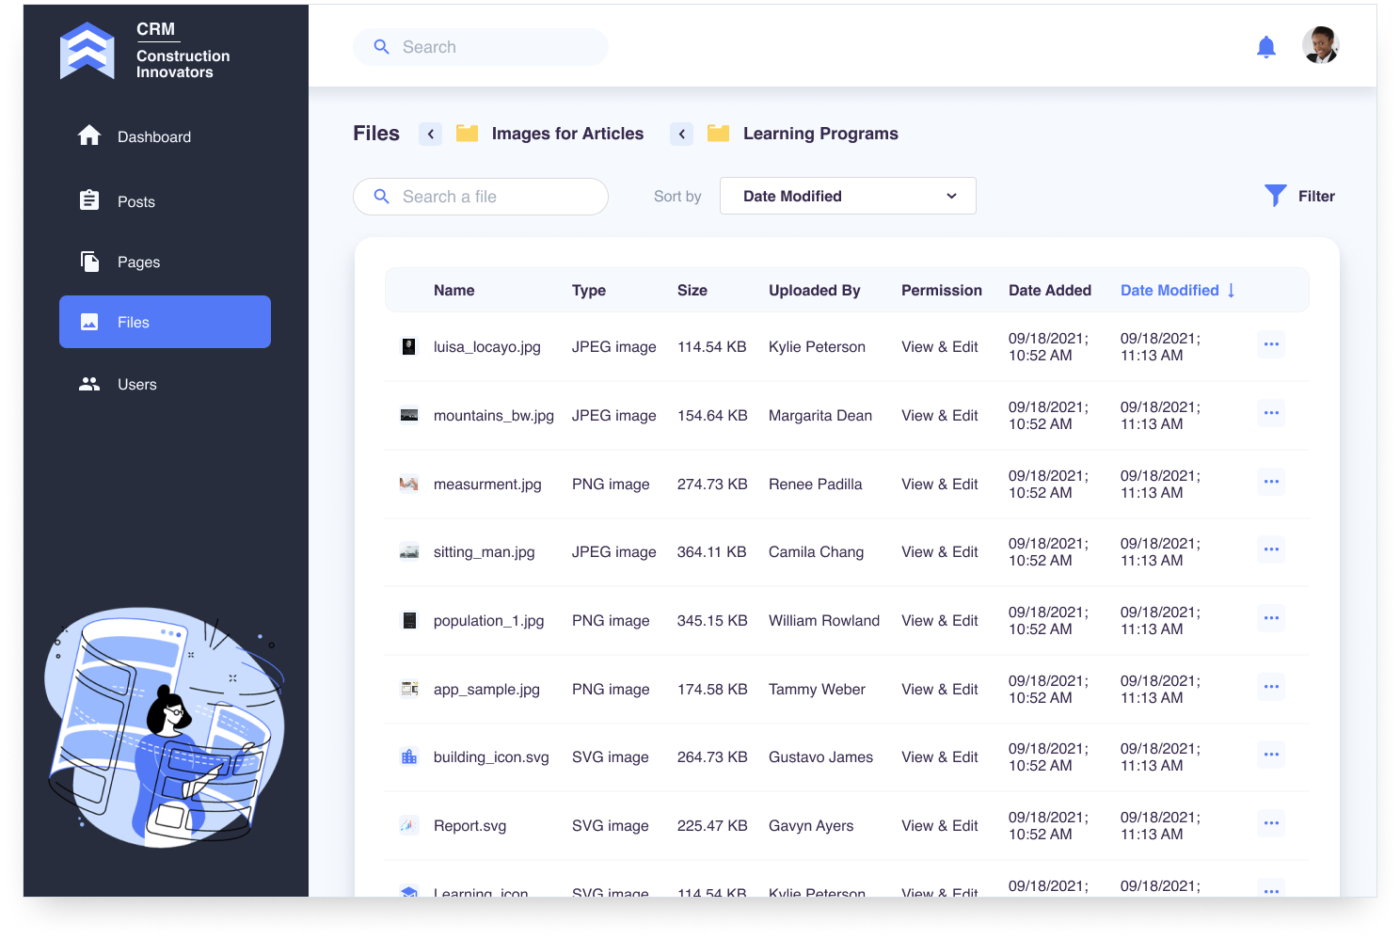Go to Dashboard in the sidebar

click(x=153, y=136)
